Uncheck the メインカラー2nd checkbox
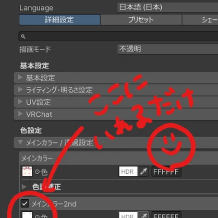 25,203
